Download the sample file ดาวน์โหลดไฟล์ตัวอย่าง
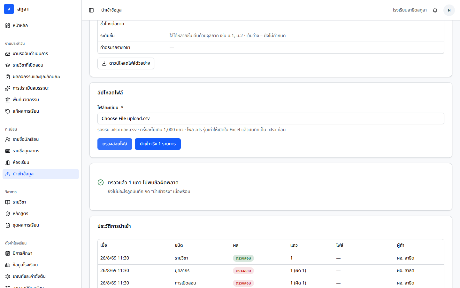This screenshot has height=288, width=460. (x=126, y=63)
